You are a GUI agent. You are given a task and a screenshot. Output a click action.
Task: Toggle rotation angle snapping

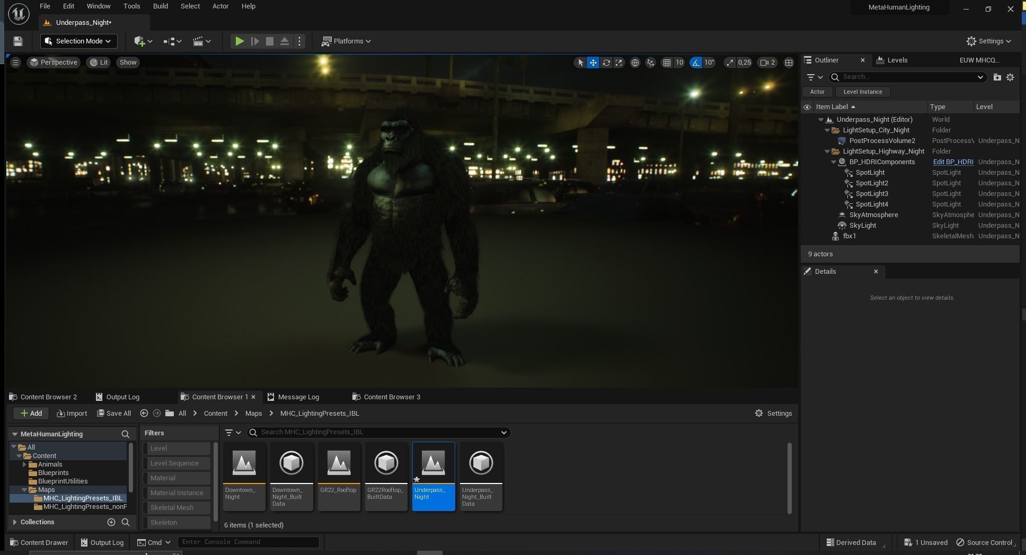pos(696,62)
